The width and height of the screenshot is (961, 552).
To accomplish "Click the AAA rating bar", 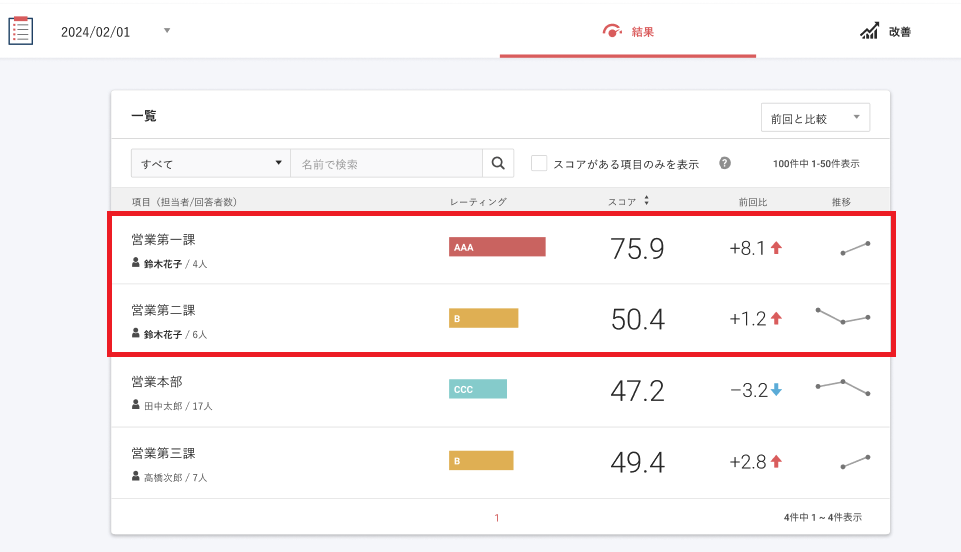I will click(497, 247).
